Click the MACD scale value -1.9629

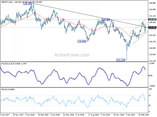tap(152, 86)
